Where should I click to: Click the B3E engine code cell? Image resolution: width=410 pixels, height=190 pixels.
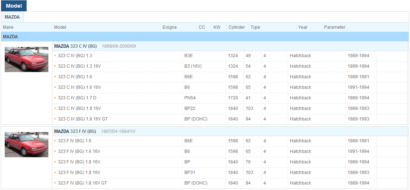coord(188,56)
